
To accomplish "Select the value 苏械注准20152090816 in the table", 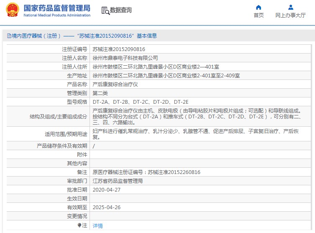I will click(x=119, y=49).
